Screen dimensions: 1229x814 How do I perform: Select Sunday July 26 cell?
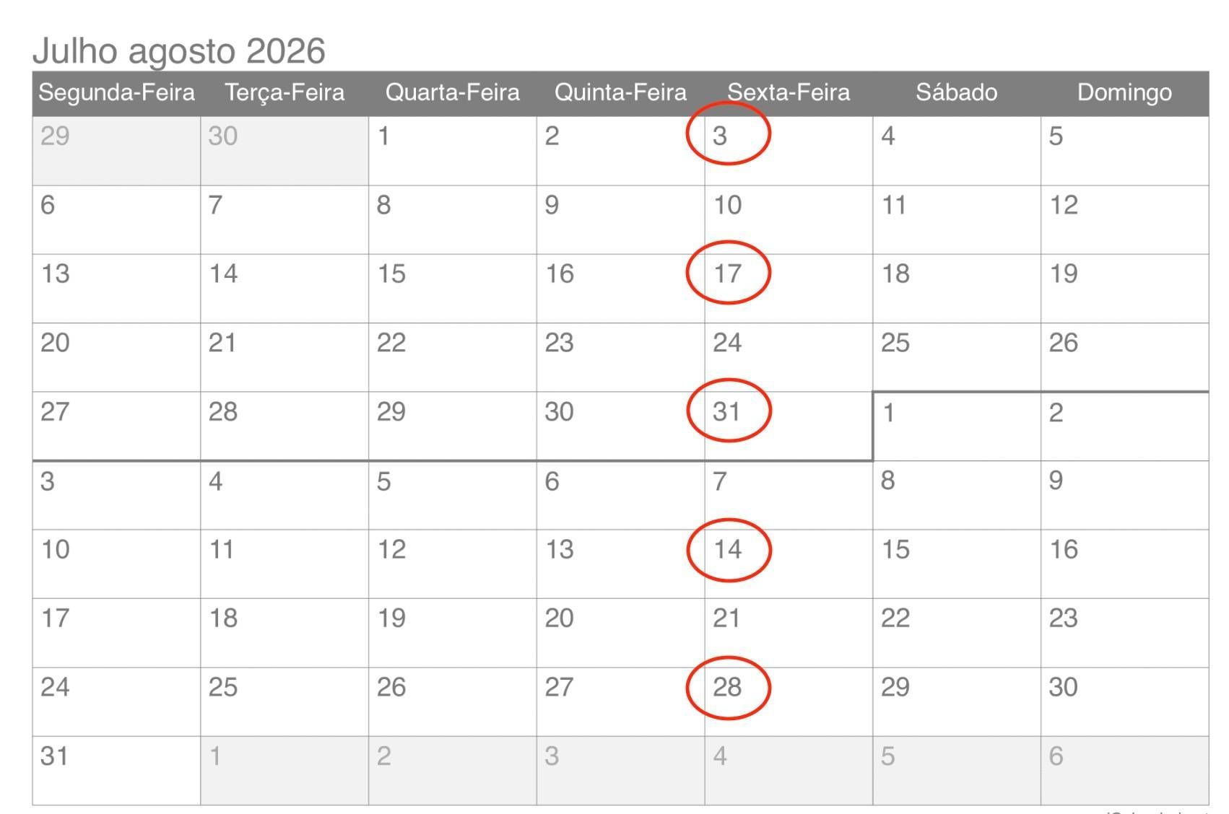click(1124, 357)
